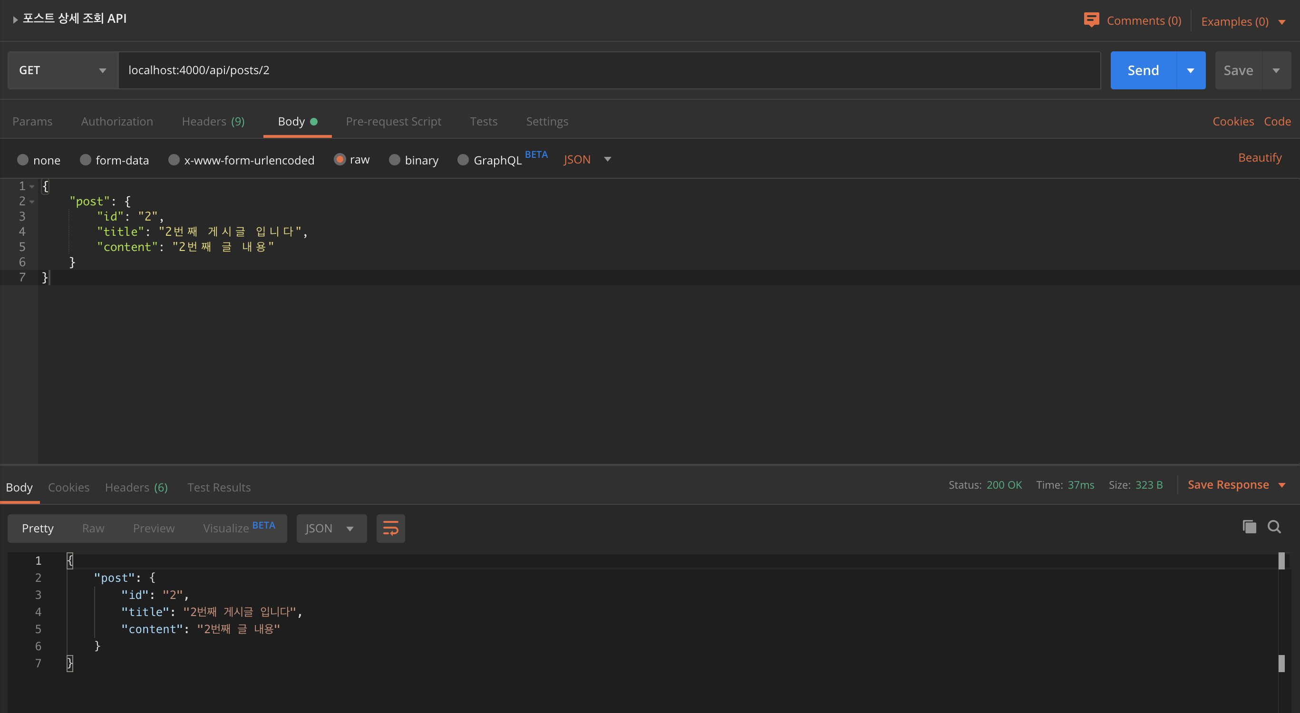This screenshot has width=1300, height=713.
Task: Switch response view to Preview
Action: coord(154,528)
